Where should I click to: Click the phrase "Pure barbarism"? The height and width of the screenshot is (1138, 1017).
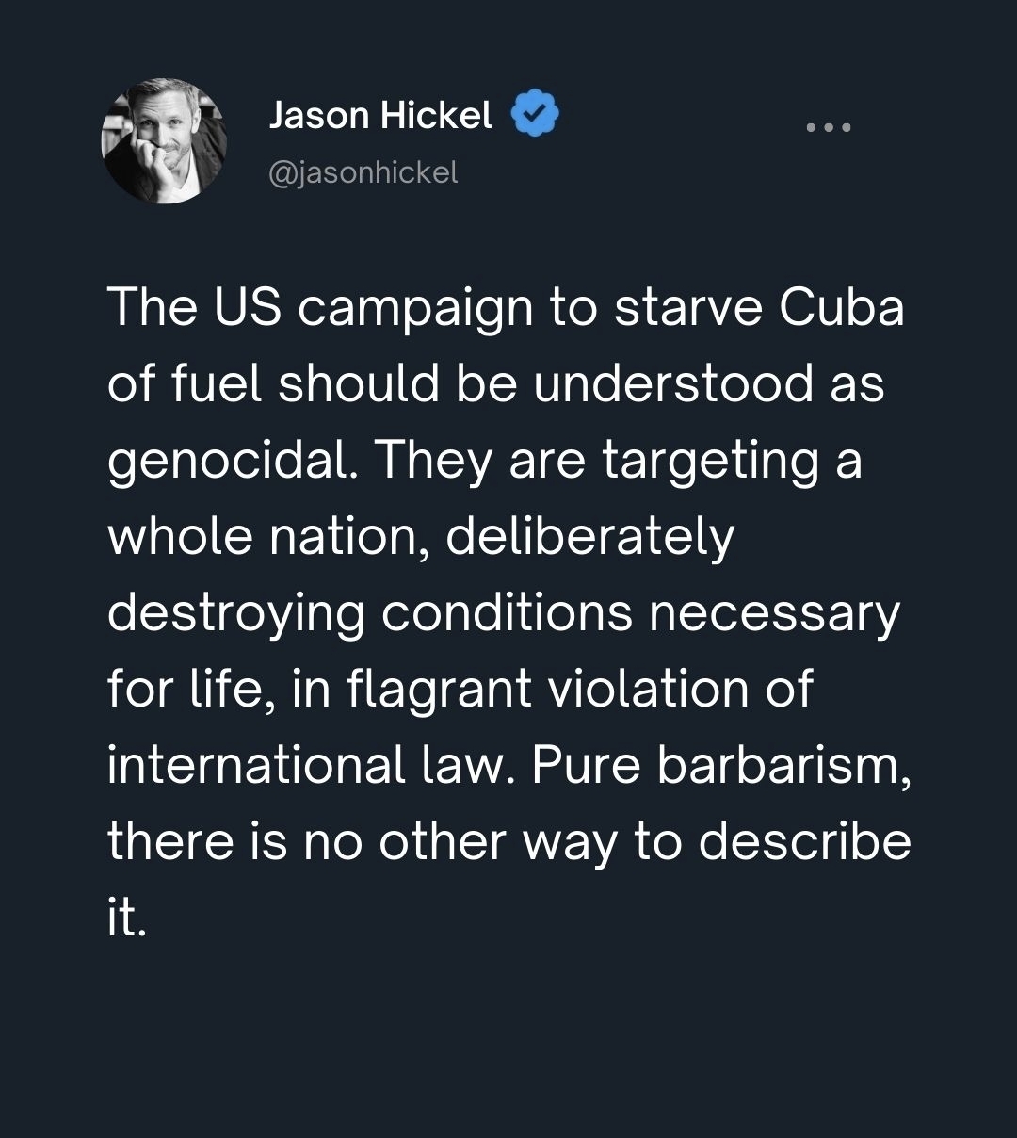tap(720, 766)
